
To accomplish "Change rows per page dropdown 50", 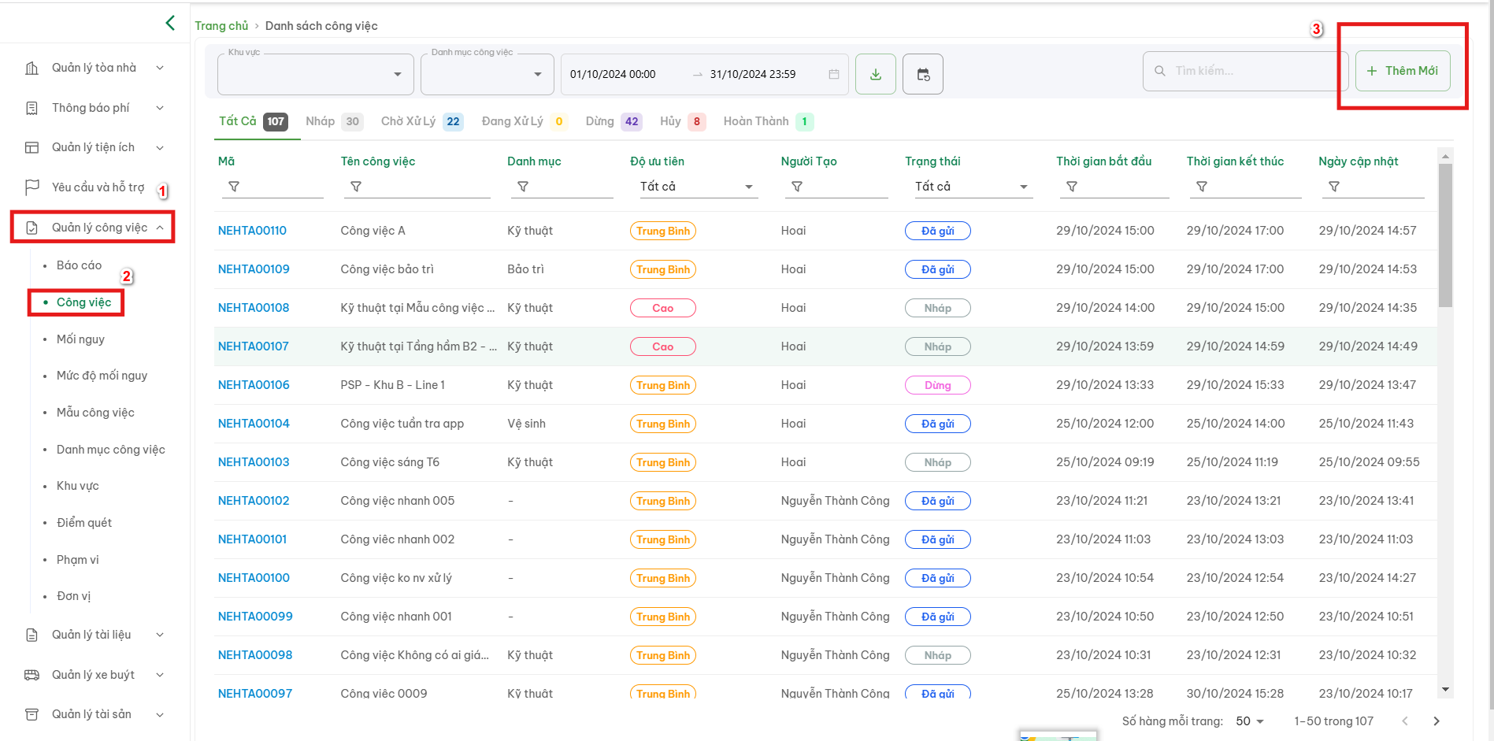I will pyautogui.click(x=1250, y=721).
